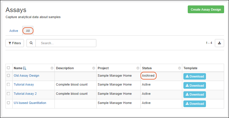This screenshot has height=118, width=229.
Task: Click the magnifying glass search icon
Action: [31, 43]
